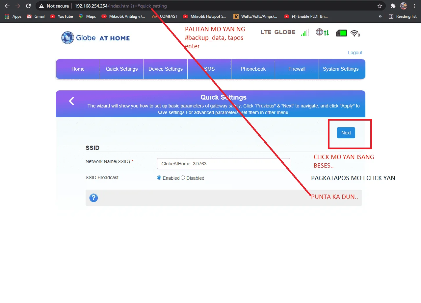Open the Maps bookmark
The width and height of the screenshot is (421, 303).
(x=87, y=16)
